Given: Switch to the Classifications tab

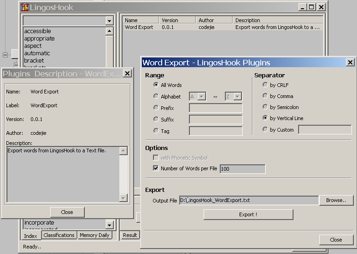Looking at the screenshot, I should pyautogui.click(x=59, y=235).
